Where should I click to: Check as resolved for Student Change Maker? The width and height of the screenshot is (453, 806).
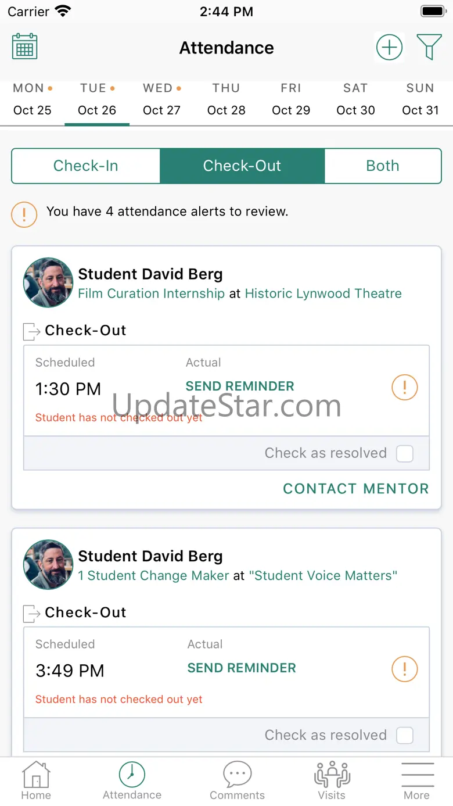(404, 736)
